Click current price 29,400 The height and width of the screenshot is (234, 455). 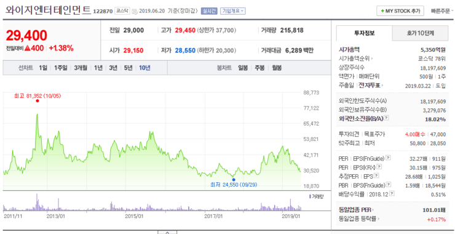pos(26,36)
